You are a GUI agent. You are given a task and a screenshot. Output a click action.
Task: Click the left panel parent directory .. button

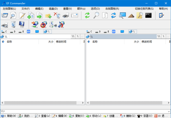[x=82, y=37]
